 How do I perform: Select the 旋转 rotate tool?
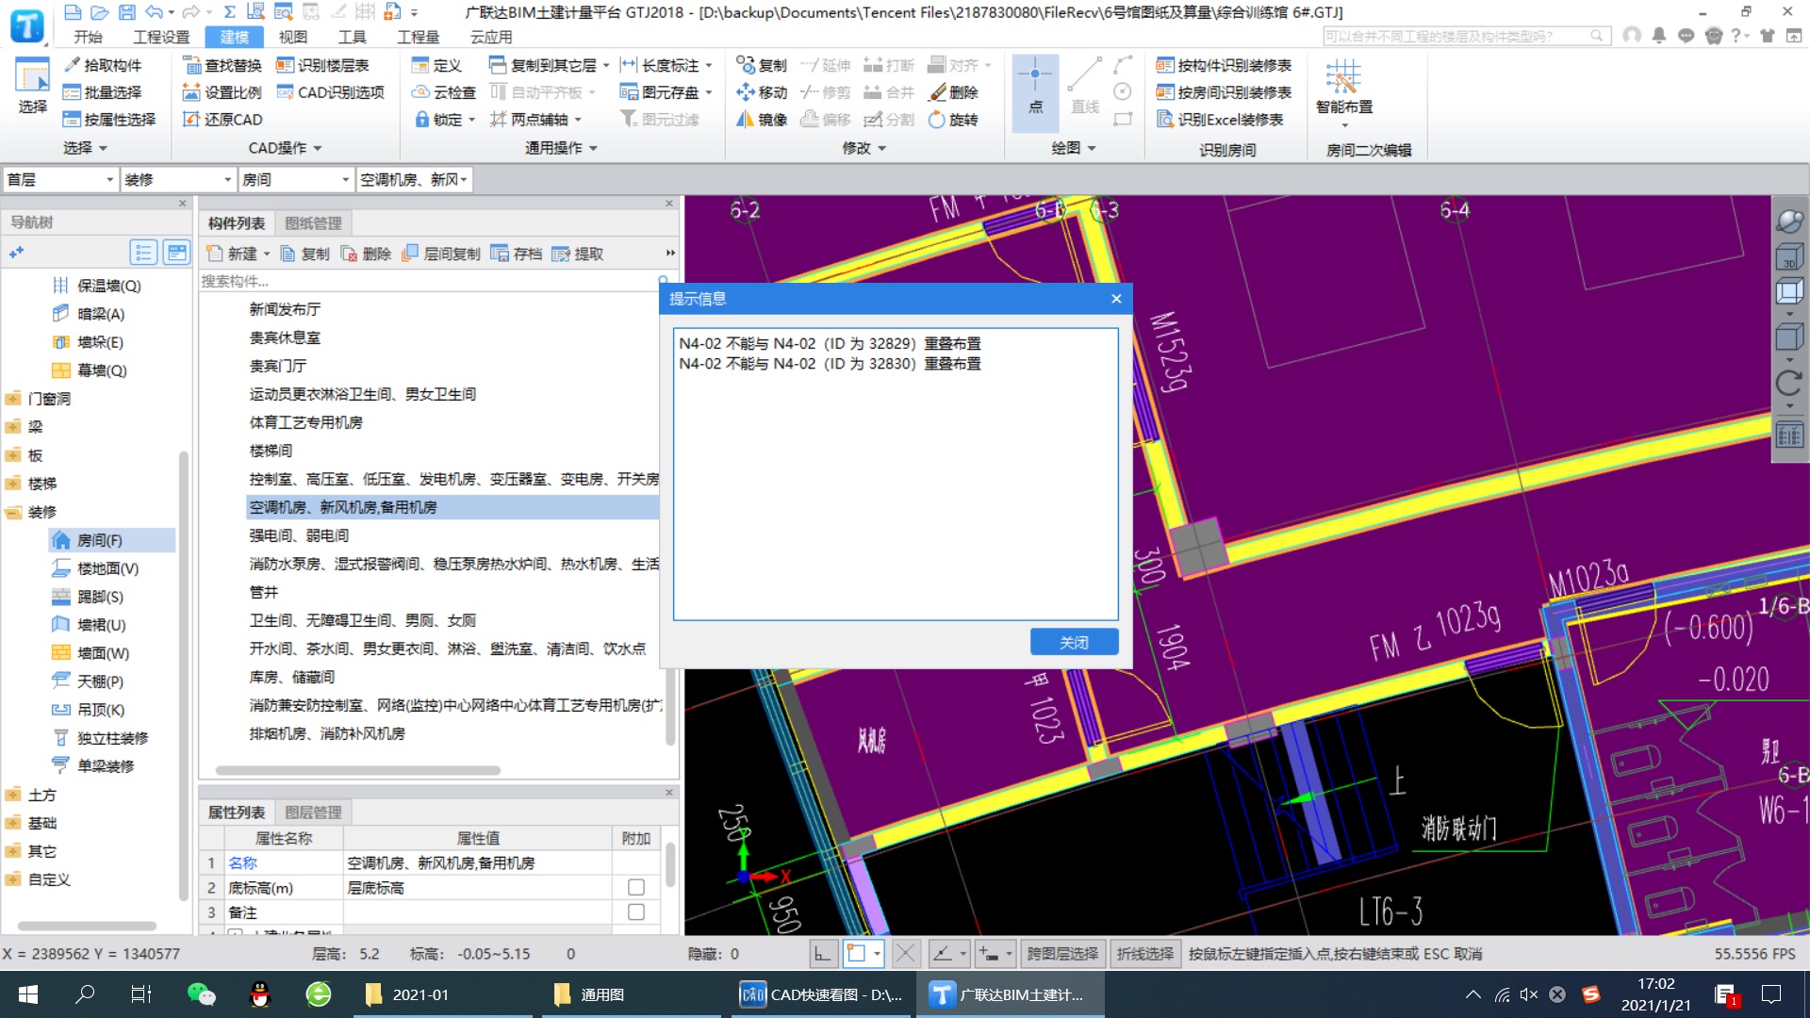pos(953,120)
